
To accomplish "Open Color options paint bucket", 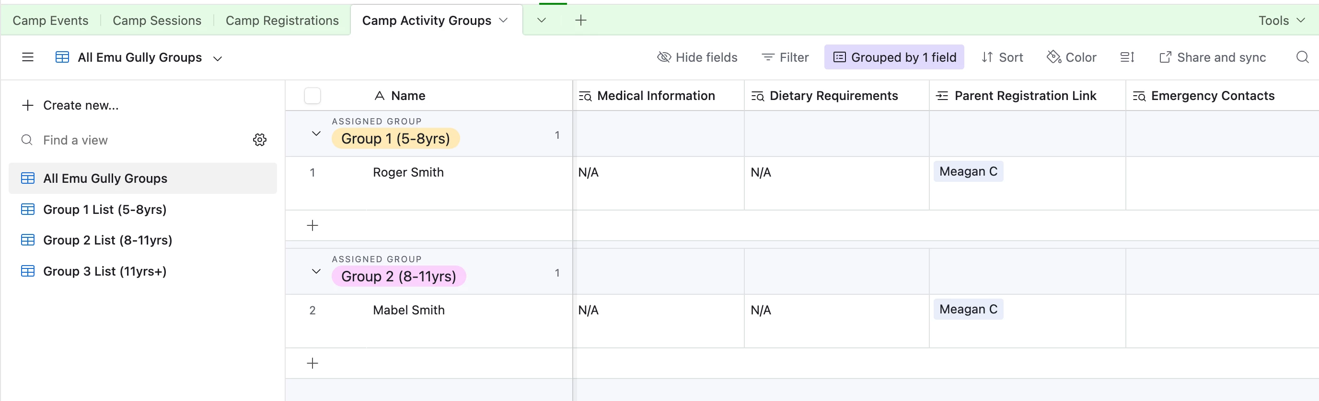I will tap(1071, 57).
